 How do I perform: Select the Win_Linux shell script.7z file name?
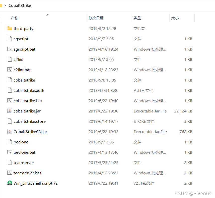(x=36, y=183)
